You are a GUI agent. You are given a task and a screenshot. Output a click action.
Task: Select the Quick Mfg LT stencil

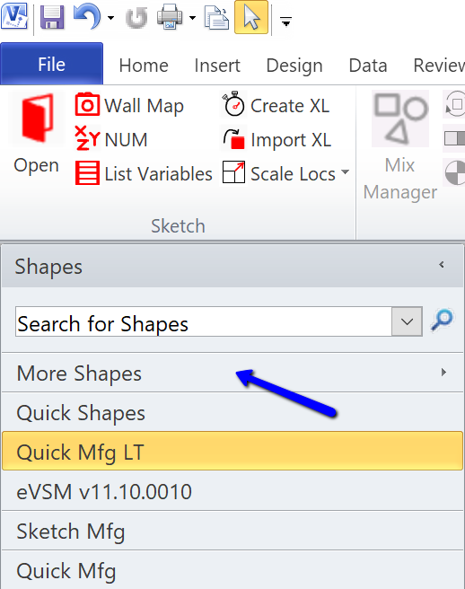(232, 451)
